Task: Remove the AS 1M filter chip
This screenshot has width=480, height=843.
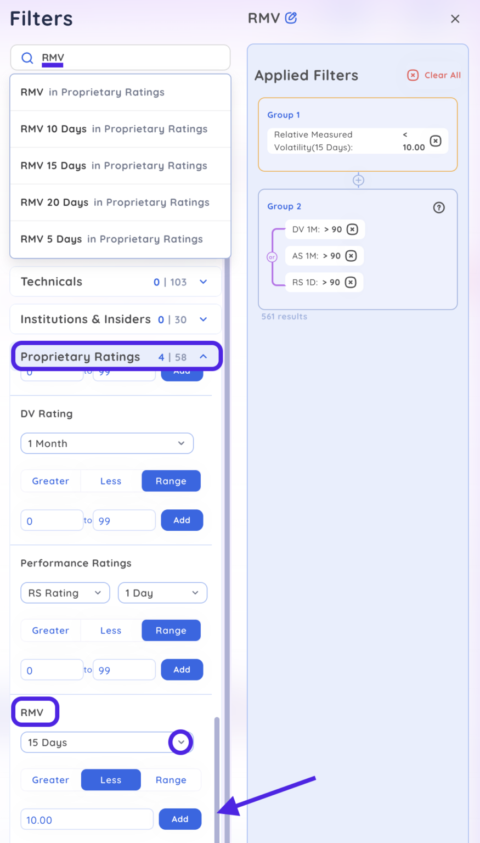Action: (x=351, y=256)
